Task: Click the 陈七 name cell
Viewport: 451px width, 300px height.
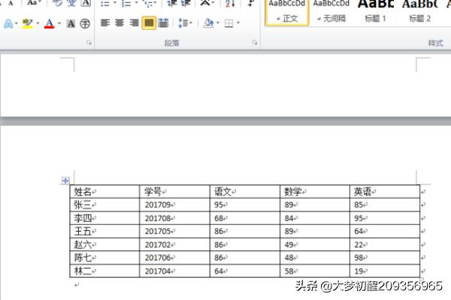Action: click(104, 257)
